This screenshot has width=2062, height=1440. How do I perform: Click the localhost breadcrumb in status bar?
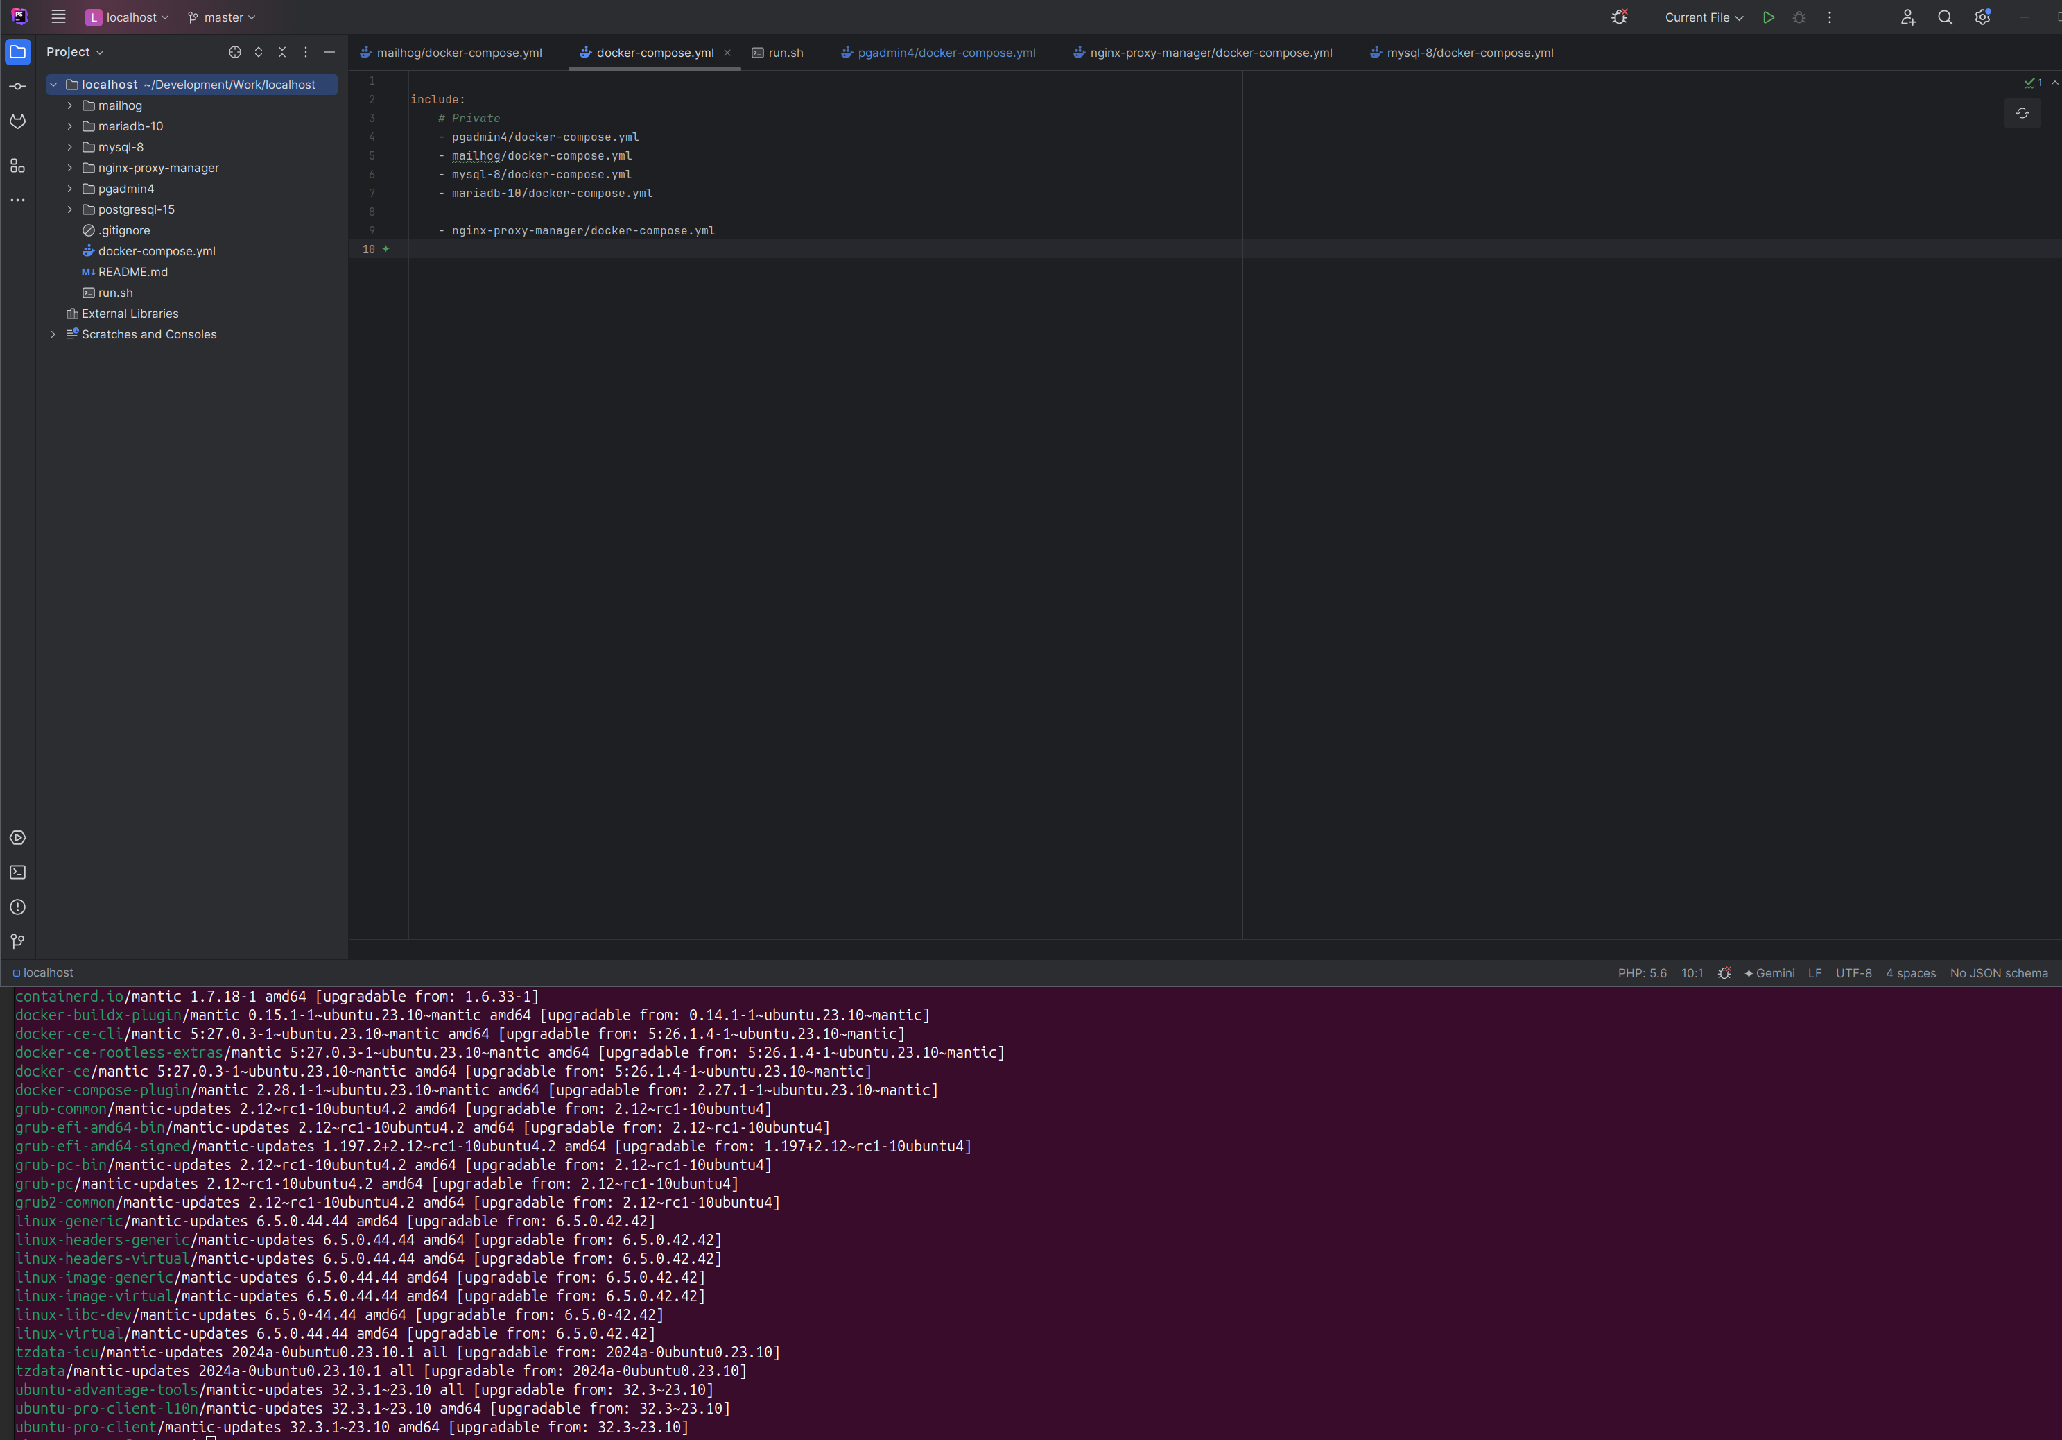coord(43,973)
